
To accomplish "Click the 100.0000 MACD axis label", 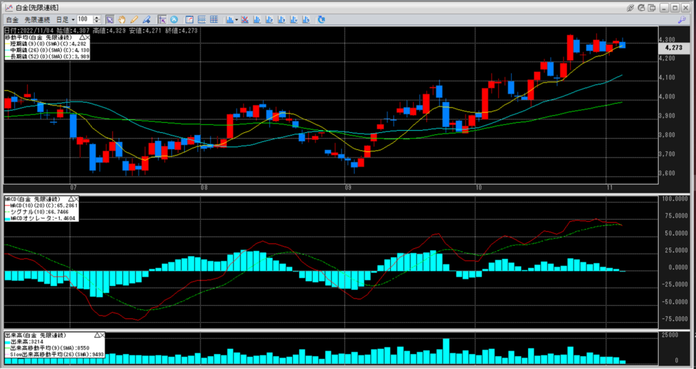I will coord(675,199).
